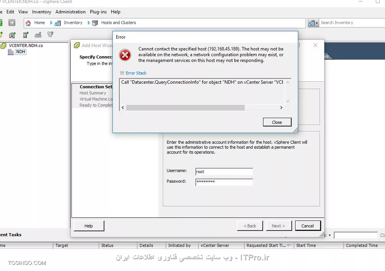This screenshot has width=385, height=271.
Task: Open the search type dropdown
Action: point(313,23)
